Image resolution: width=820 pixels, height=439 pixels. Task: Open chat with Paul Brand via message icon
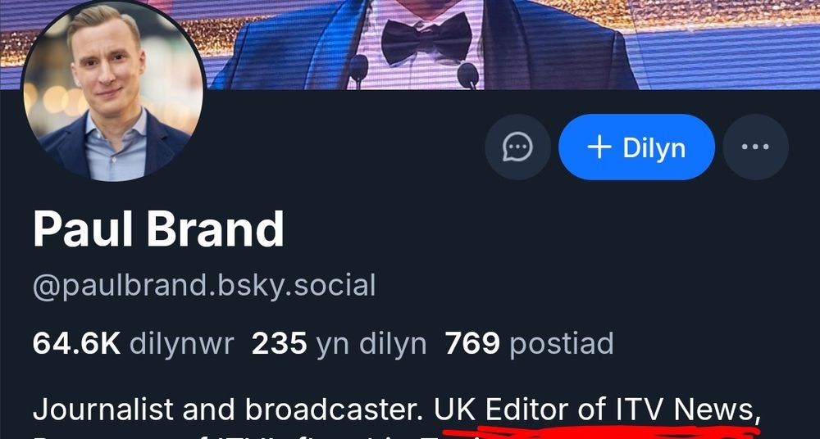[x=517, y=147]
